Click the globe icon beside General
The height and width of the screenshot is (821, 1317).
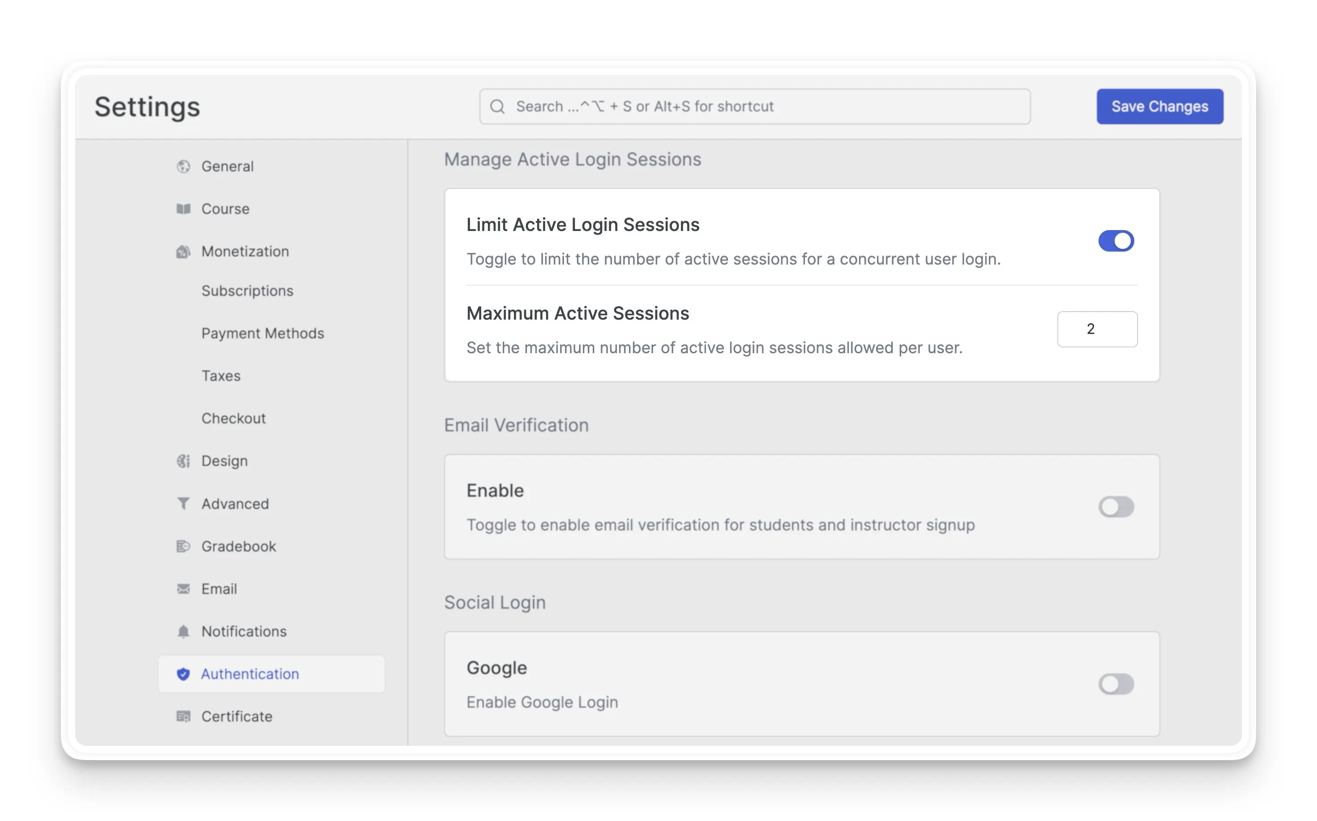point(184,166)
